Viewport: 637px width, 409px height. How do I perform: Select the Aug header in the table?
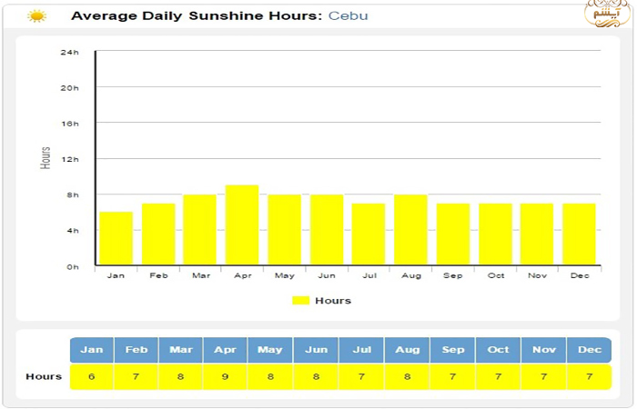pos(407,350)
